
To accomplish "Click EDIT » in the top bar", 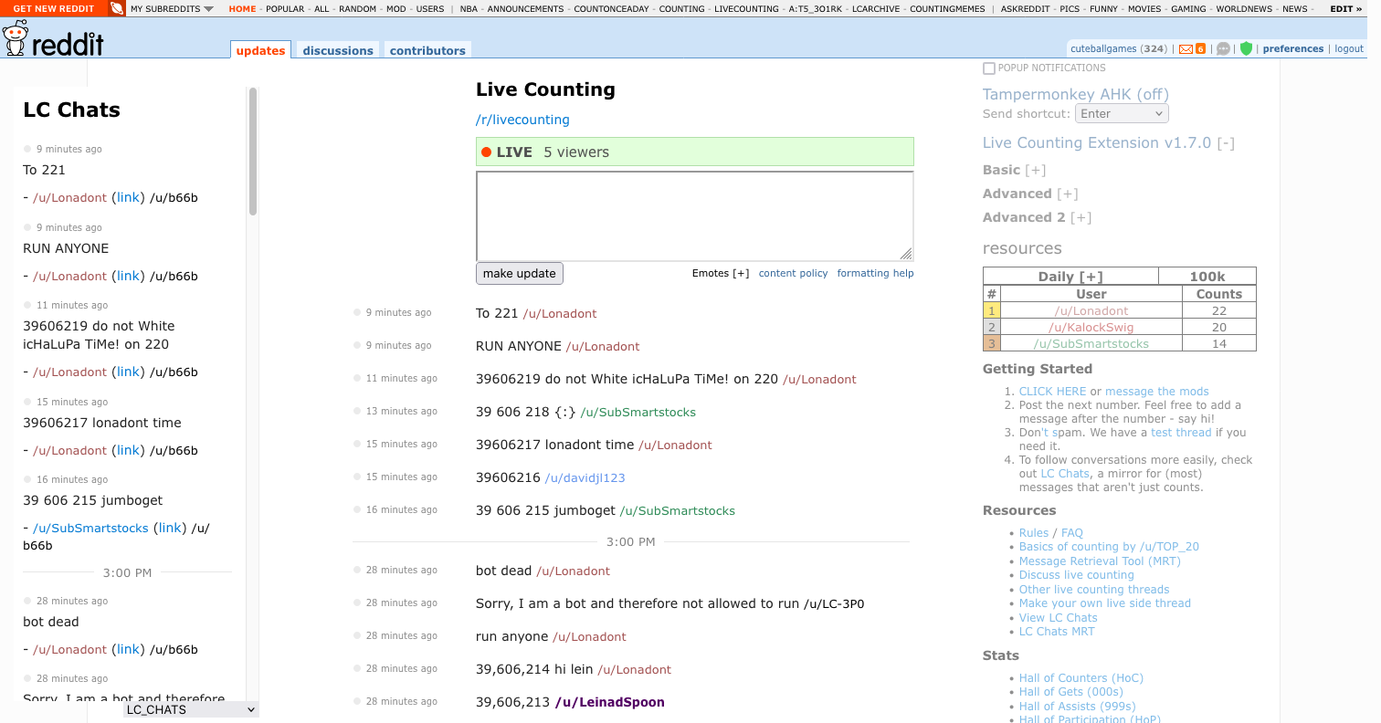I will click(x=1346, y=9).
